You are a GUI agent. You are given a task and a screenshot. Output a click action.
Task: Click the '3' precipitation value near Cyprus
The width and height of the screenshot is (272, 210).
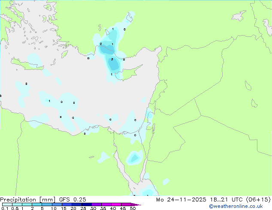coord(112,60)
